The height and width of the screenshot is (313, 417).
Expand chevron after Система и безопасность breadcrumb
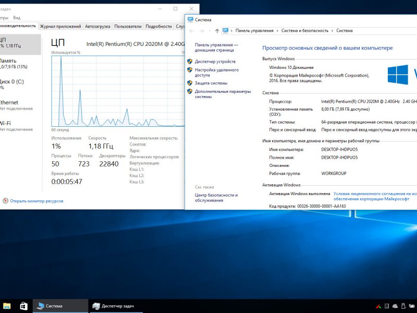(332, 31)
